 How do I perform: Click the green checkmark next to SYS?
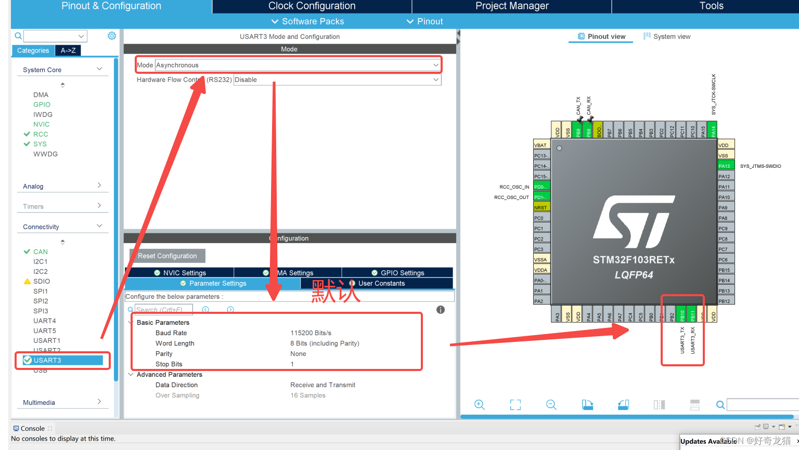(27, 144)
